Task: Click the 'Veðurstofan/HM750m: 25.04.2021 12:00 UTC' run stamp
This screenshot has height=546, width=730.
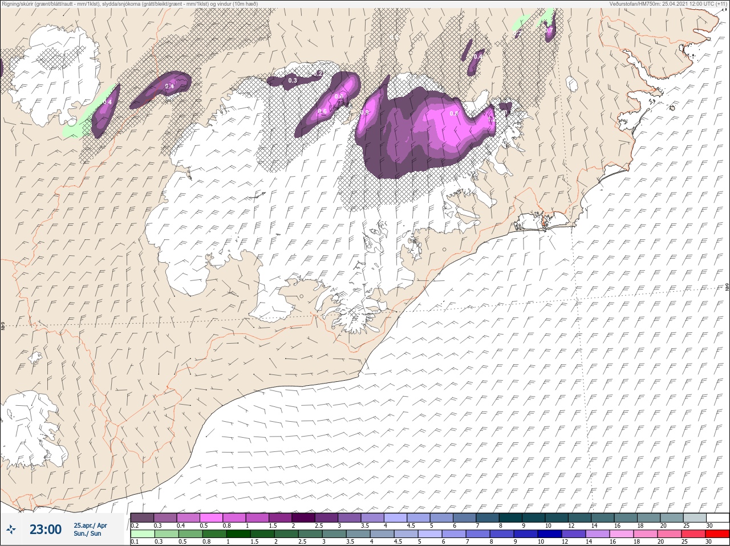Action: pyautogui.click(x=668, y=4)
